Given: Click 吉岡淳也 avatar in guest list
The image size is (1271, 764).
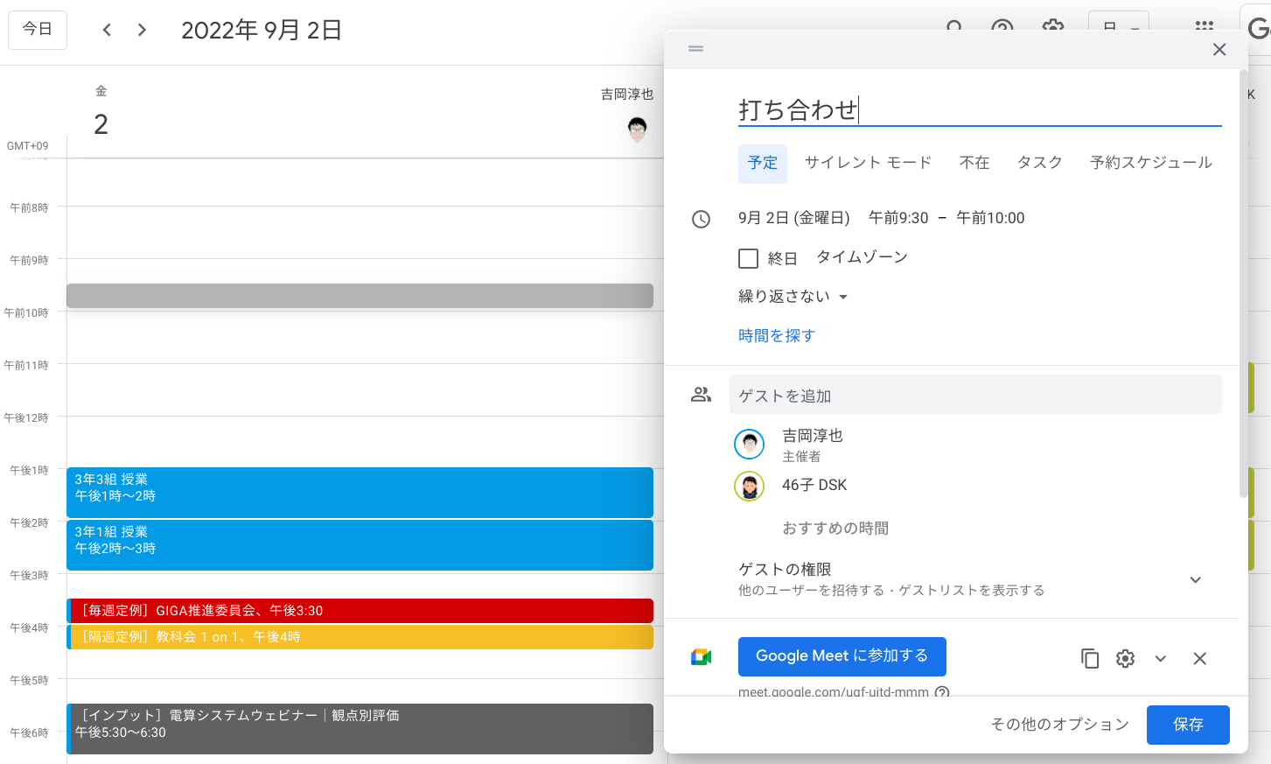Looking at the screenshot, I should pyautogui.click(x=750, y=445).
